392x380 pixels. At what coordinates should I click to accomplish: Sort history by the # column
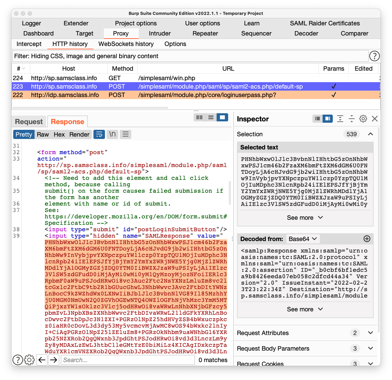pos(21,68)
